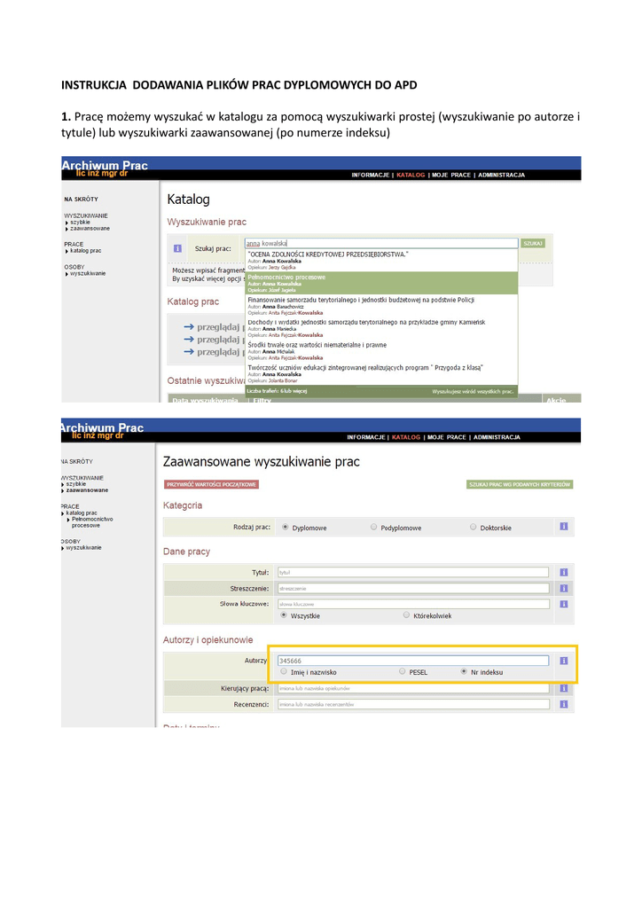Image resolution: width=642 pixels, height=908 pixels.
Task: Select Którekolwiek keyword match option
Action: point(406,614)
